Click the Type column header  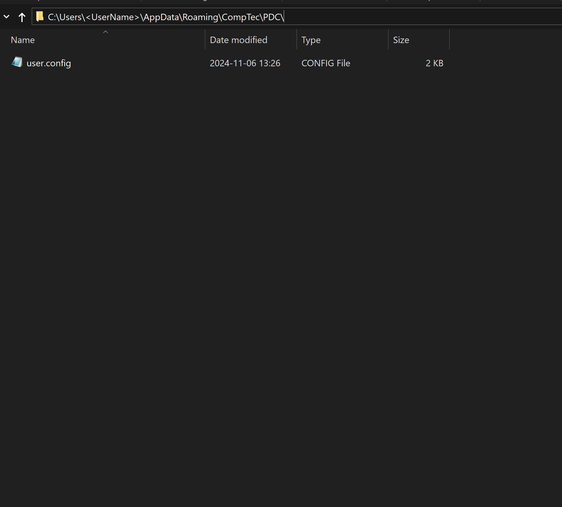pos(311,40)
